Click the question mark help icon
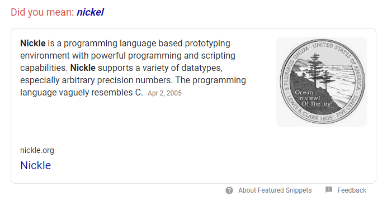This screenshot has height=201, width=387. coord(229,190)
